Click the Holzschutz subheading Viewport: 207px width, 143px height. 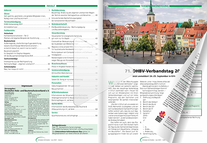click(x=8, y=33)
